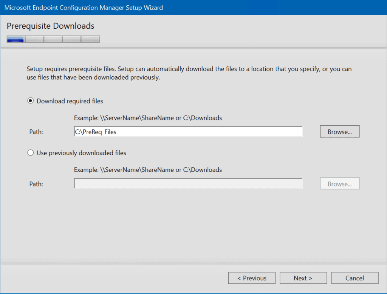Cancel the Configuration Manager setup
The width and height of the screenshot is (387, 294).
click(x=354, y=278)
